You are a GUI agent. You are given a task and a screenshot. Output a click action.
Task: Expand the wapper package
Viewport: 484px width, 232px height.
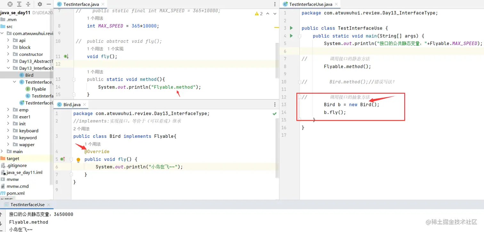point(8,145)
